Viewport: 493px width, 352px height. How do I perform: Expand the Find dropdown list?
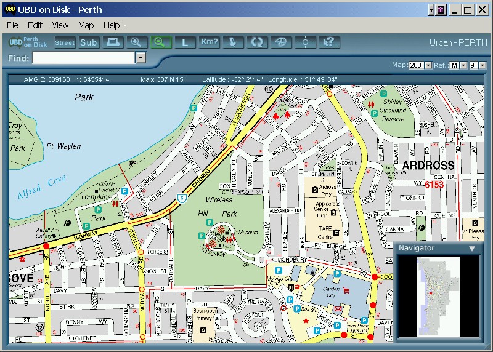coord(141,58)
